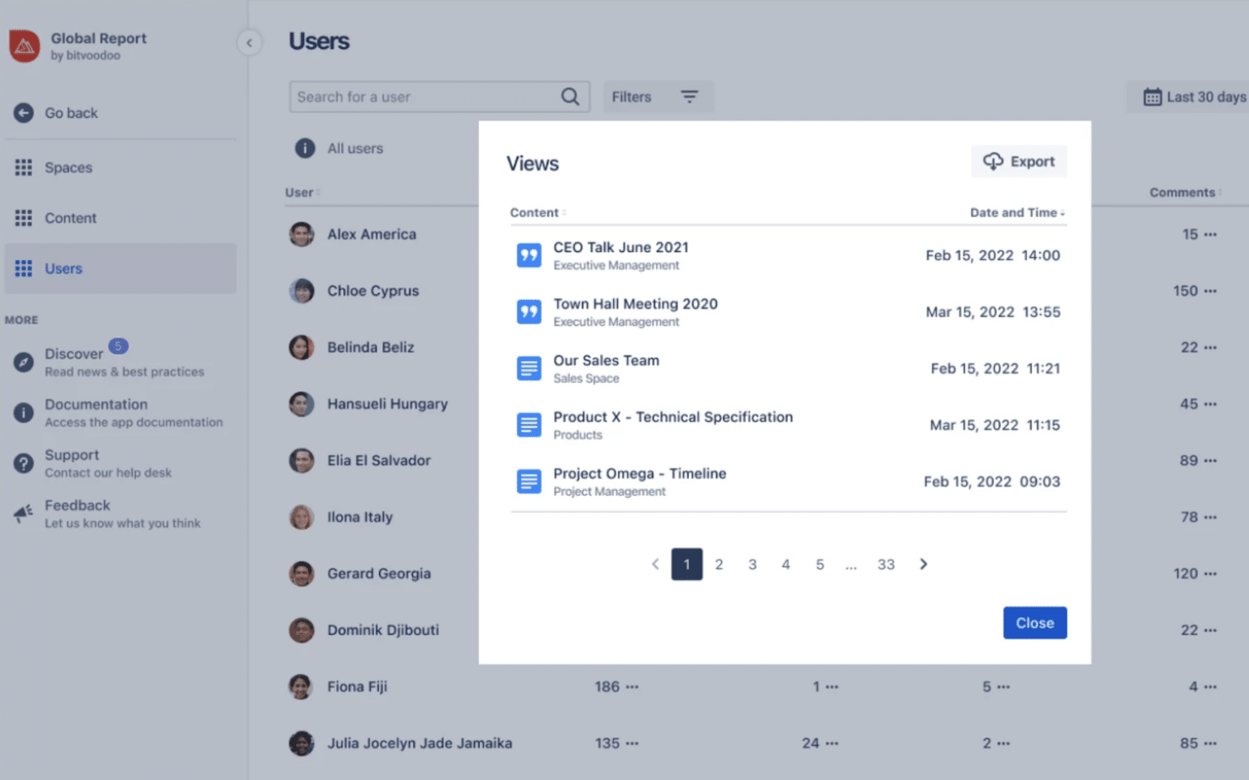Viewport: 1249px width, 780px height.
Task: Open Discover to read news and best practices
Action: [74, 353]
